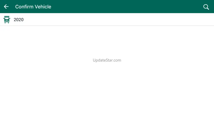Screen dimensions: 214x120
Task: Activate the white search magnifier
Action: (x=206, y=7)
